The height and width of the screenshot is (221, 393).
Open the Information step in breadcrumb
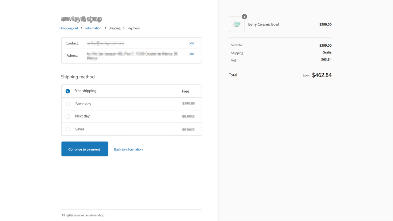point(93,28)
